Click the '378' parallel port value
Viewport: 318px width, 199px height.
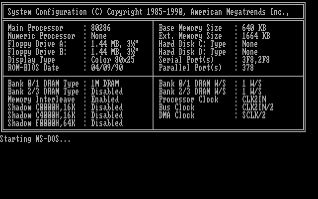coord(248,68)
